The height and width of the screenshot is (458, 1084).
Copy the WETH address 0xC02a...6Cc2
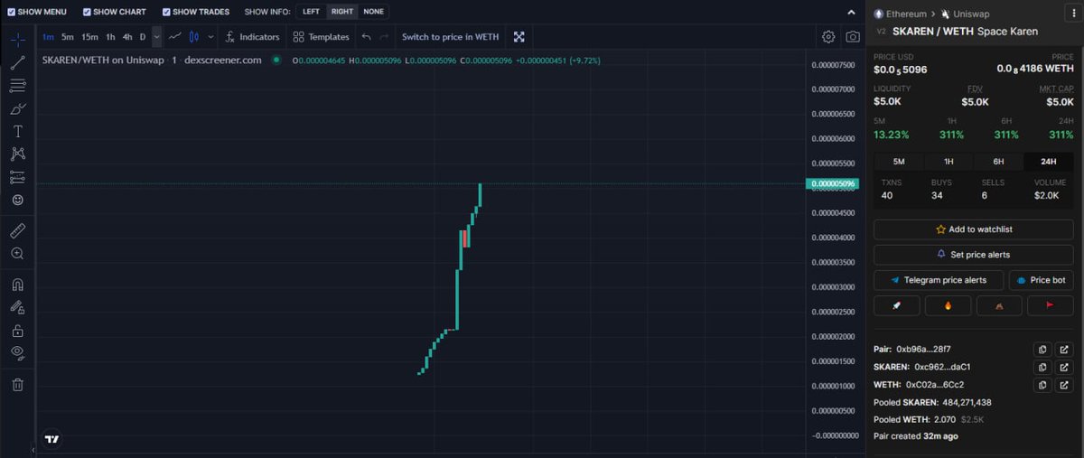(x=1042, y=385)
